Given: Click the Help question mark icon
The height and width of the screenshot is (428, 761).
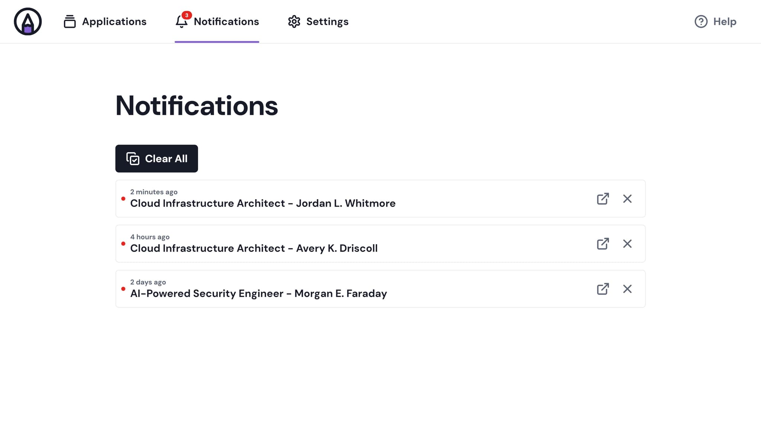Looking at the screenshot, I should point(701,22).
